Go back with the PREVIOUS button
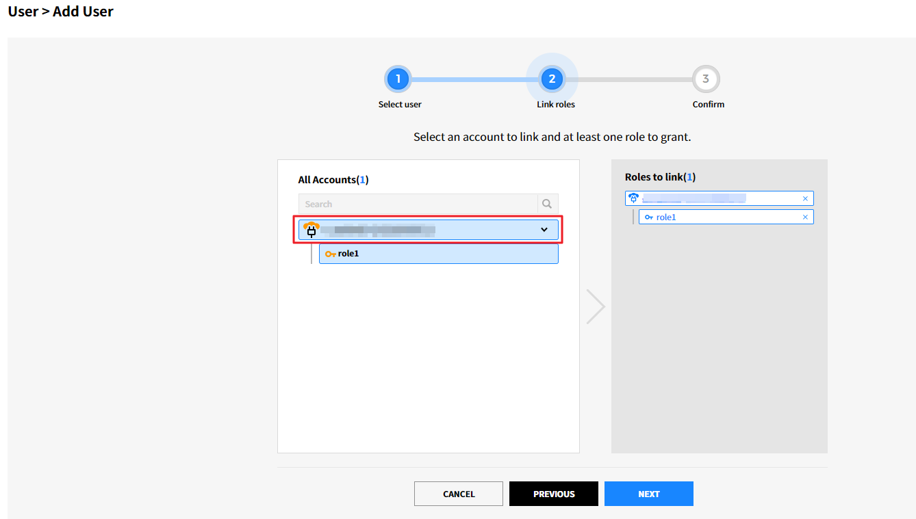916x519 pixels. click(x=554, y=494)
